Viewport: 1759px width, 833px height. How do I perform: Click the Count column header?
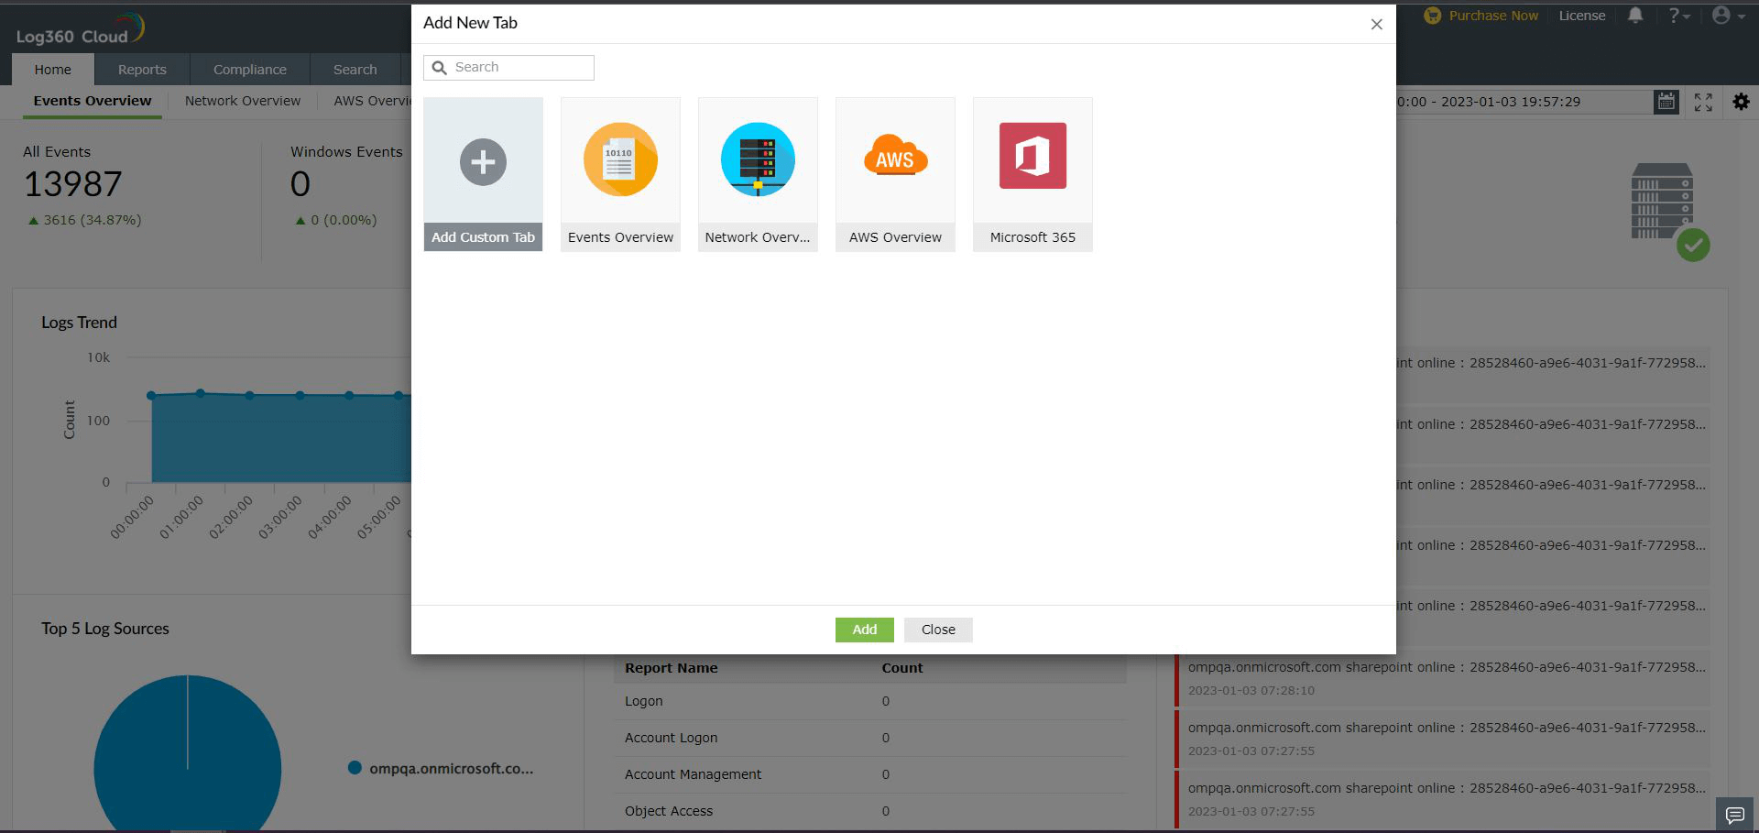[902, 668]
